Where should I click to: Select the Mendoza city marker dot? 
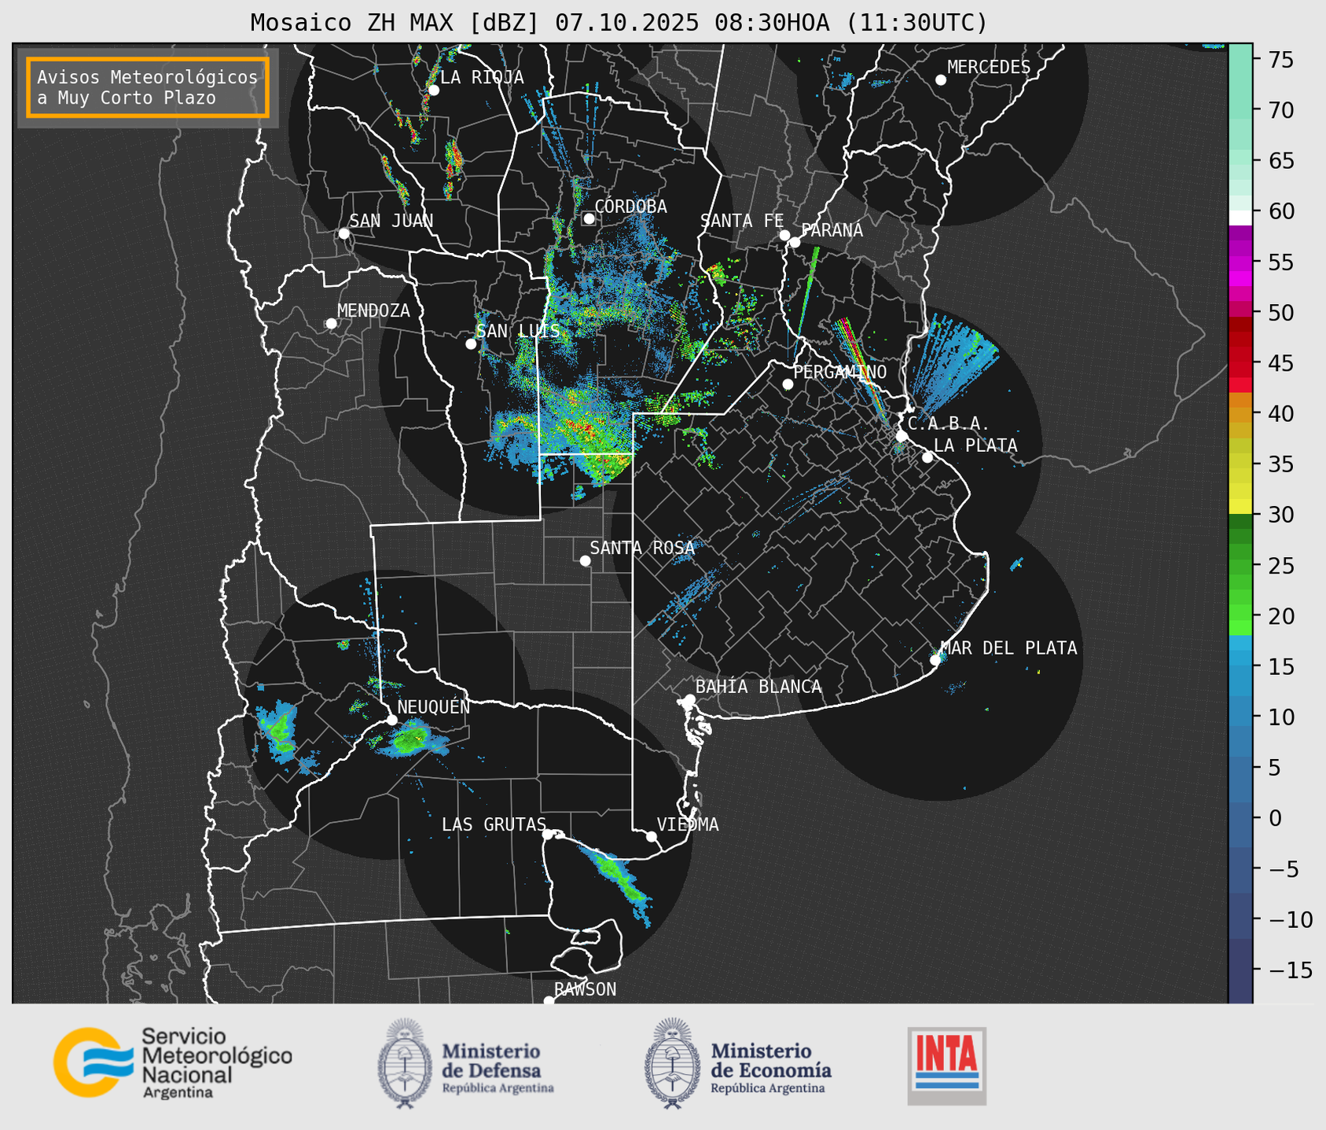(x=331, y=324)
